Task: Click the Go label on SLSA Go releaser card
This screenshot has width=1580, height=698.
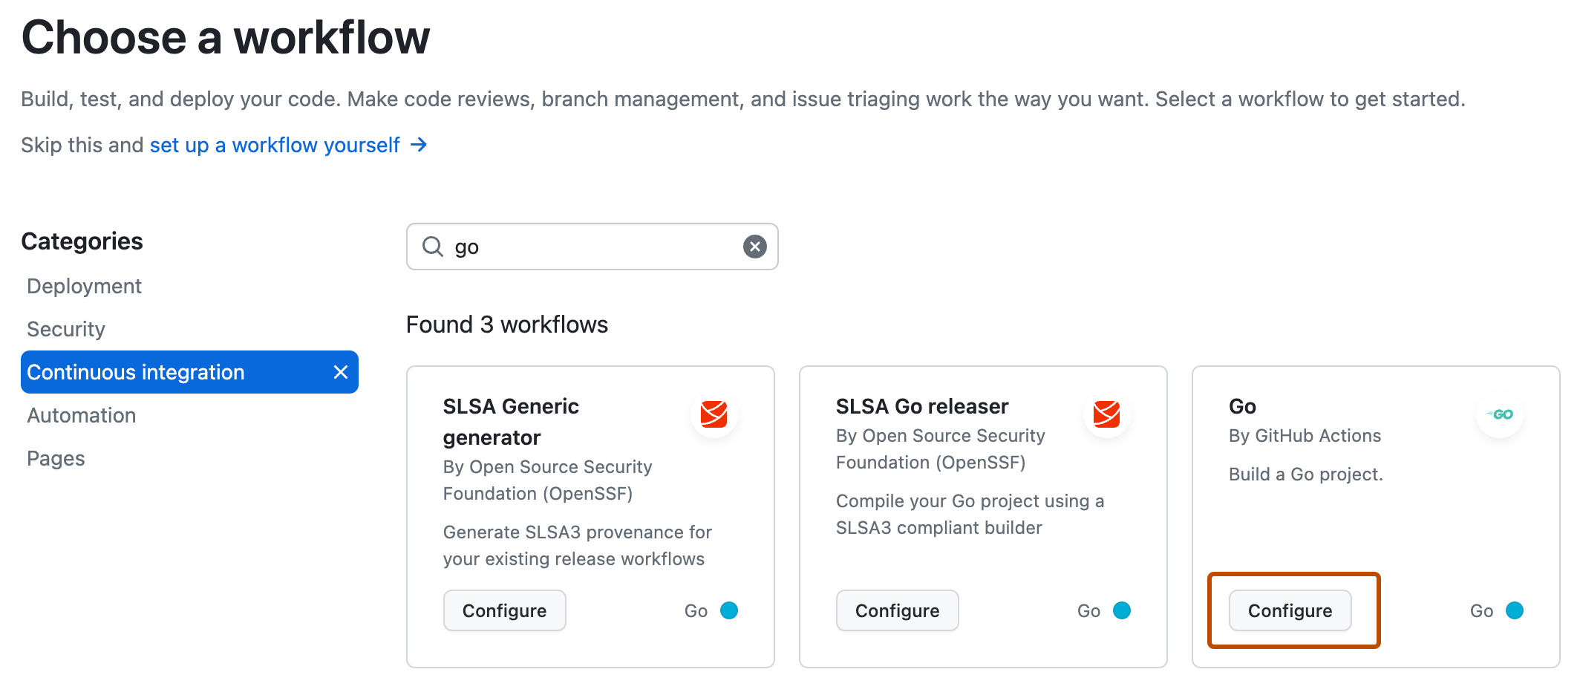Action: 1088,610
